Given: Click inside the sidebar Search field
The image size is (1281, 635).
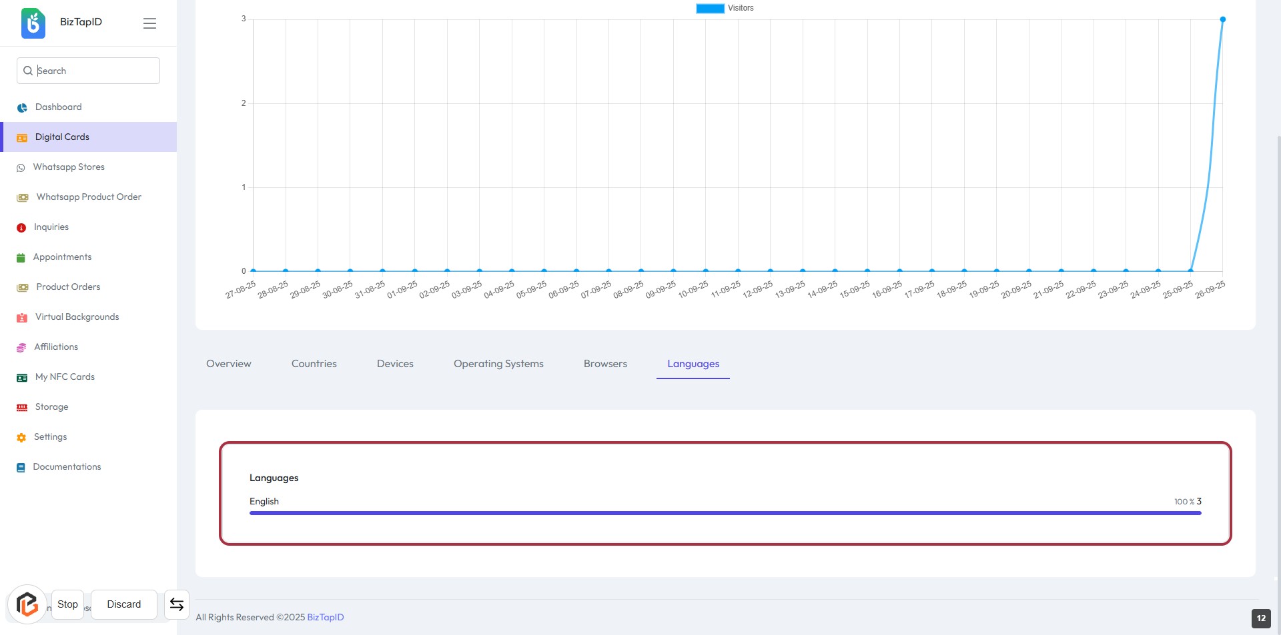Looking at the screenshot, I should pos(93,71).
